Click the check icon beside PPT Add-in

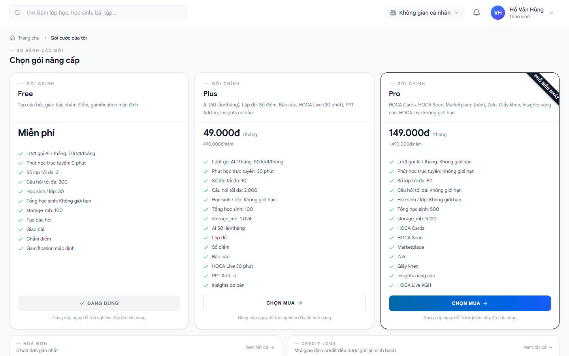(x=206, y=276)
